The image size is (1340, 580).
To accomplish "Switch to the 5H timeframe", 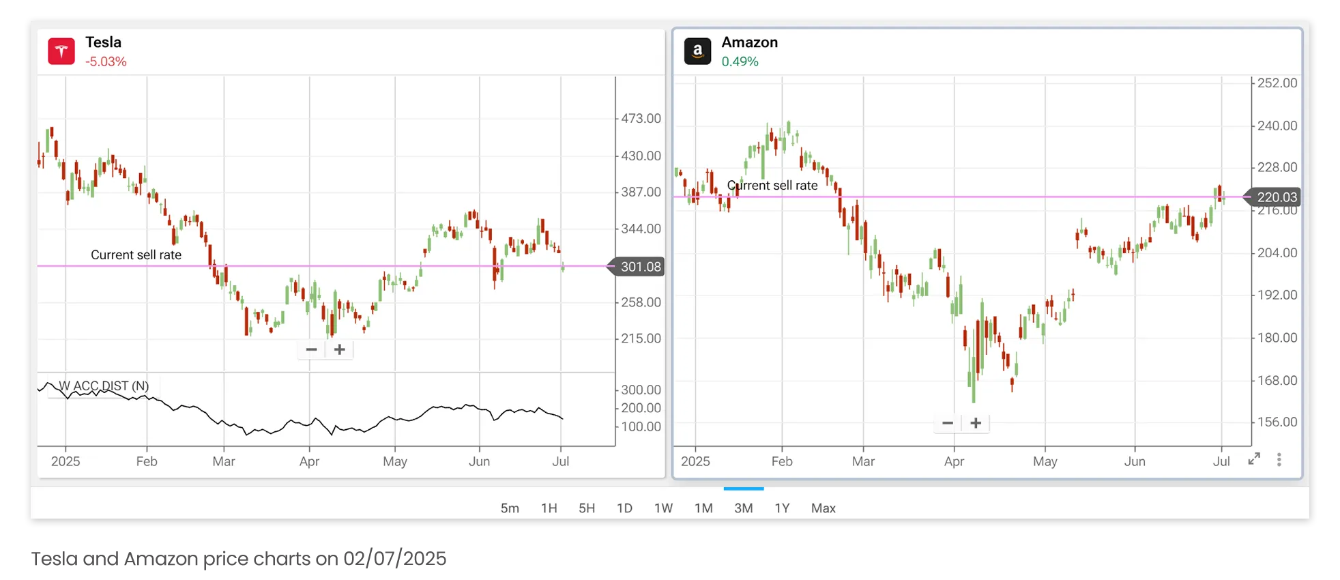I will coord(587,508).
